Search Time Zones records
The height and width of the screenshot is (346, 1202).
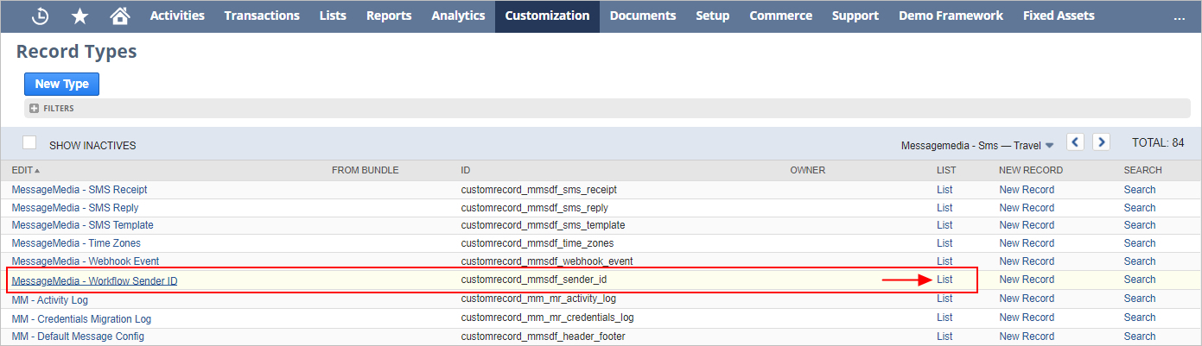(x=1140, y=243)
